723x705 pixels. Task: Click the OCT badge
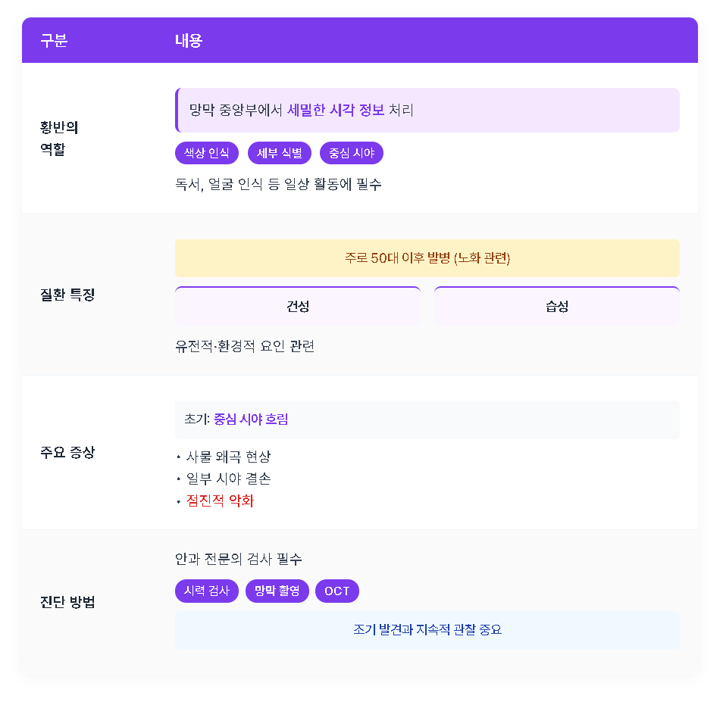[x=337, y=591]
